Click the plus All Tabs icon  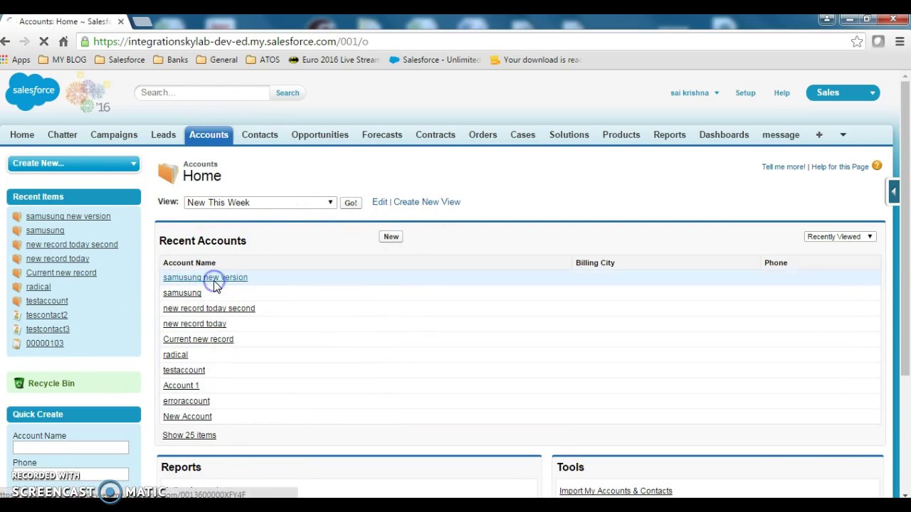pyautogui.click(x=819, y=134)
